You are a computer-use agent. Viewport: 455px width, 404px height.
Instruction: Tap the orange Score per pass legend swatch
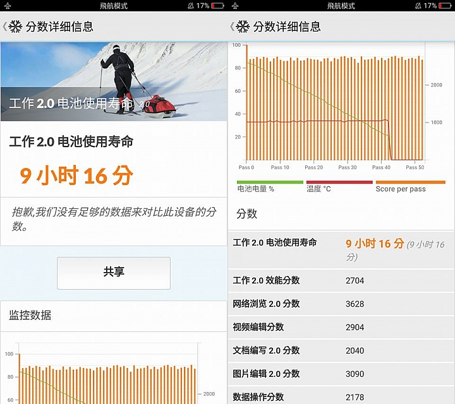pos(410,182)
